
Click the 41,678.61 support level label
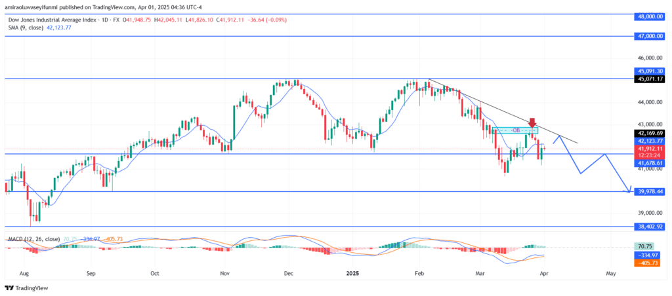[651, 163]
